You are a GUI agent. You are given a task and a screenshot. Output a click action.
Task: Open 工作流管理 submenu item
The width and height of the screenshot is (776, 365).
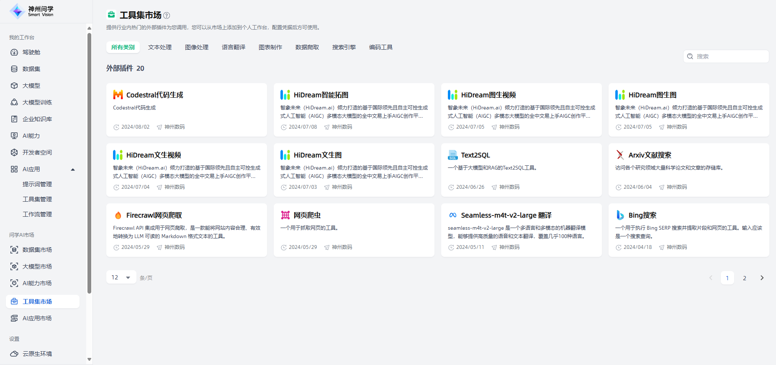(x=37, y=214)
